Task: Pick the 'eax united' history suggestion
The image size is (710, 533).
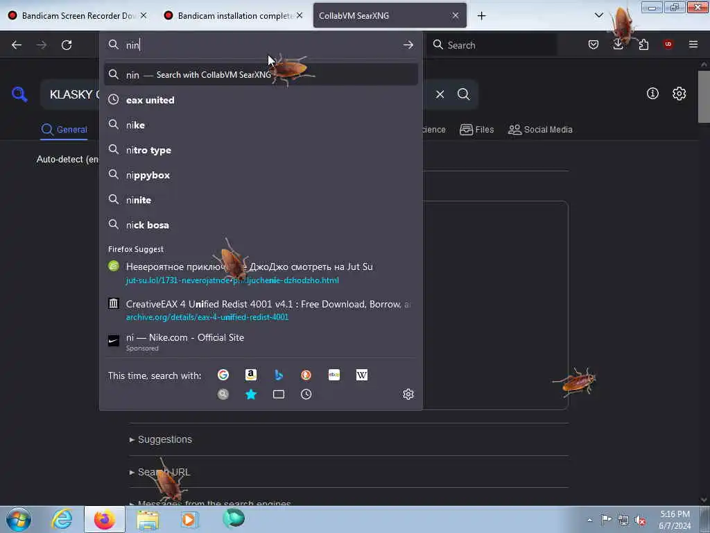Action: coord(261,100)
